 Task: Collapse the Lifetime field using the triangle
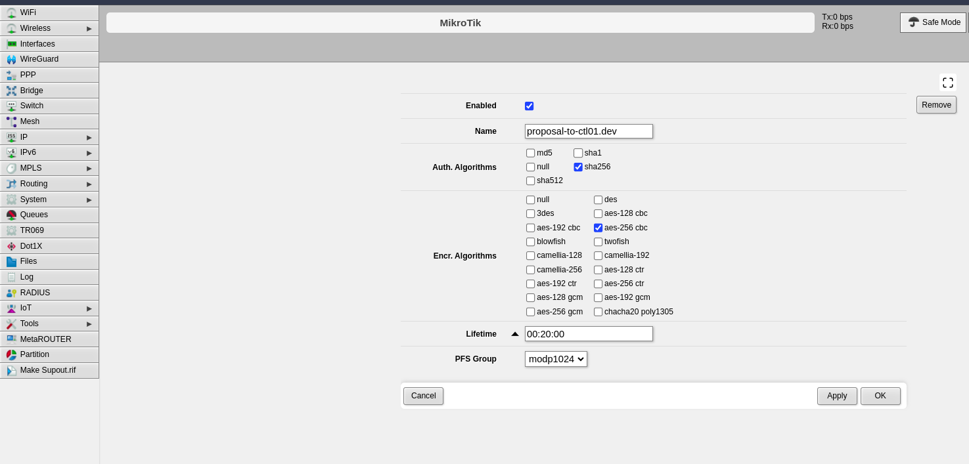click(x=515, y=334)
